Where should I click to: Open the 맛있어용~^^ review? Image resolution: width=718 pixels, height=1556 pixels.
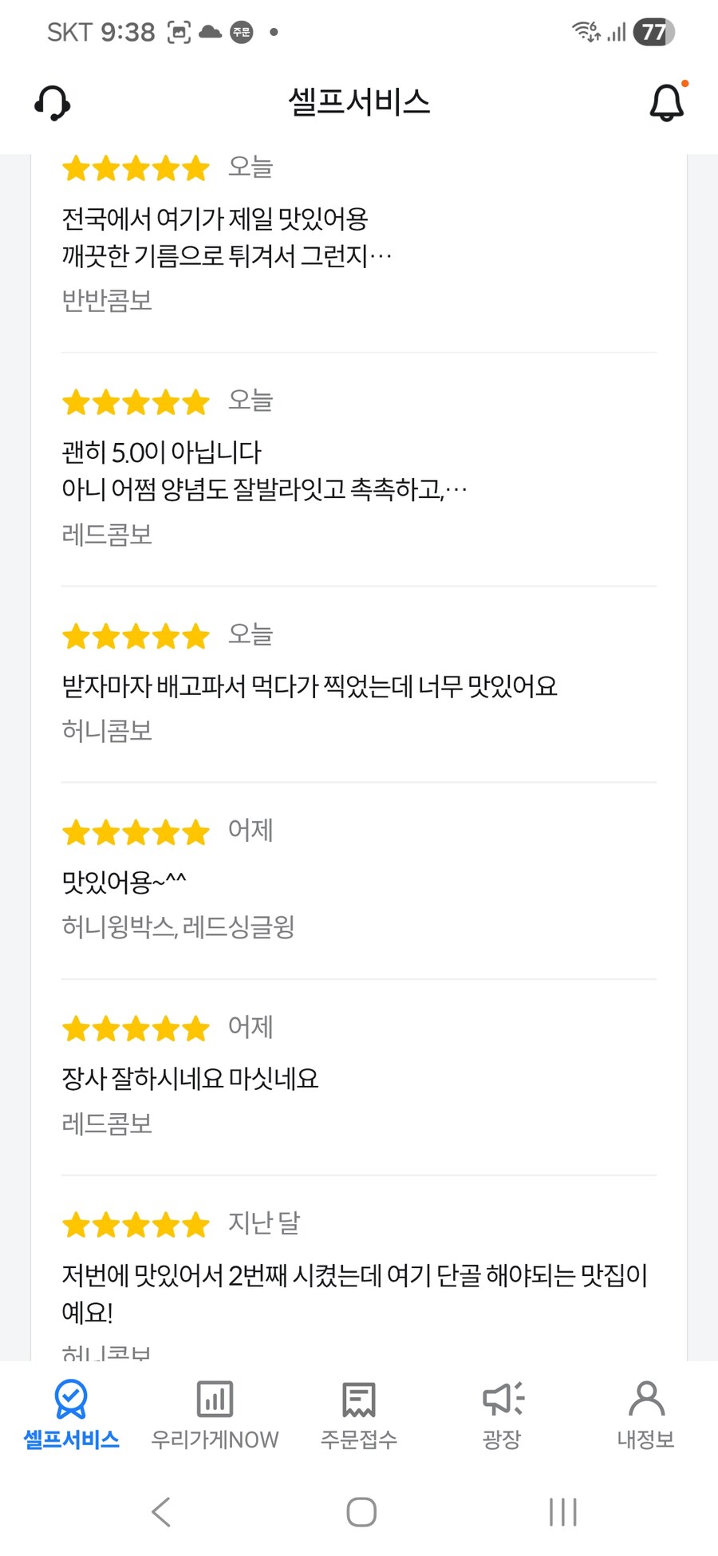[124, 882]
